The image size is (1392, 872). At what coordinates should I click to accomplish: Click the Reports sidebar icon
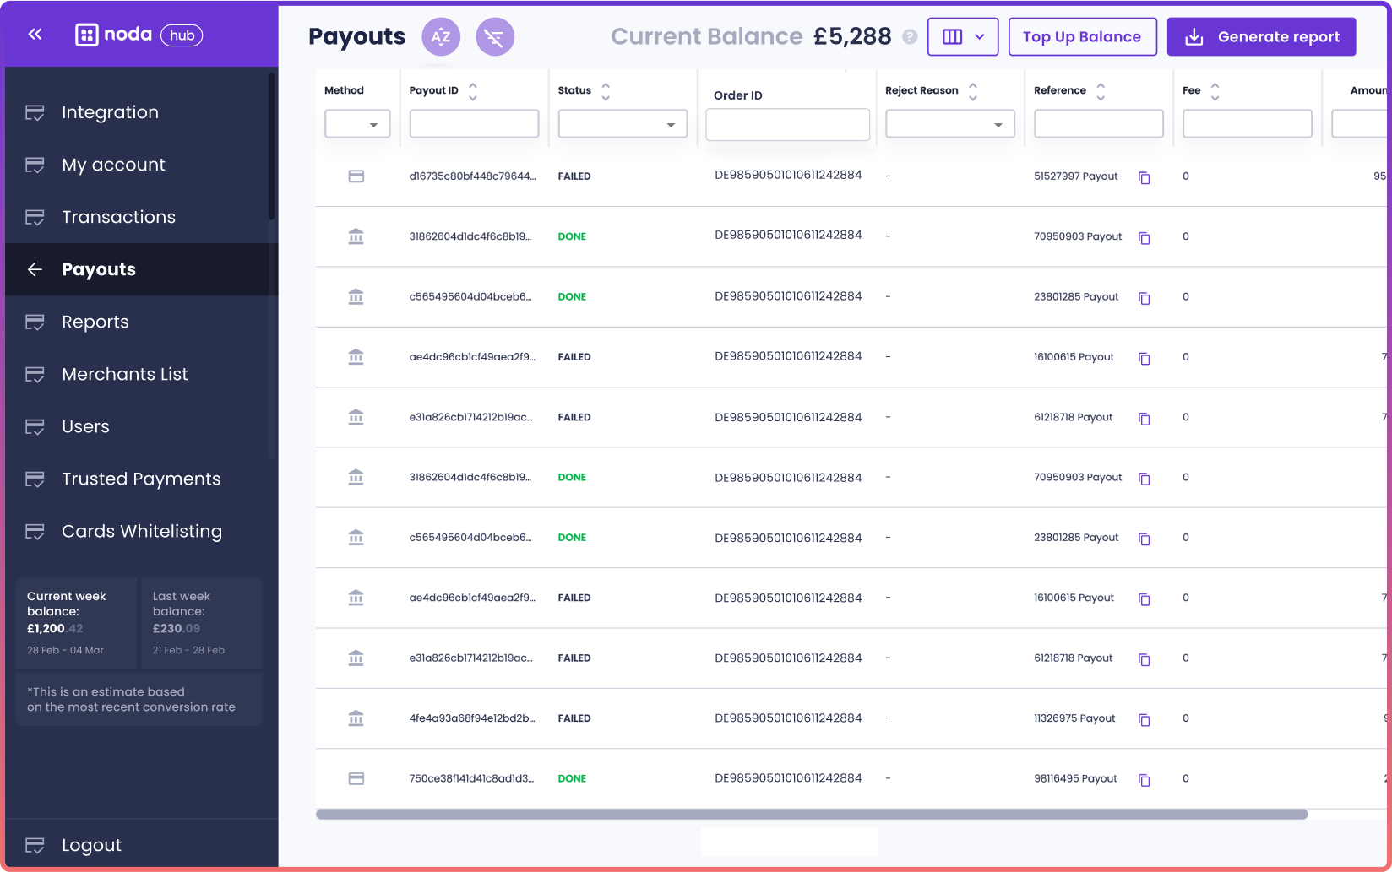coord(35,322)
